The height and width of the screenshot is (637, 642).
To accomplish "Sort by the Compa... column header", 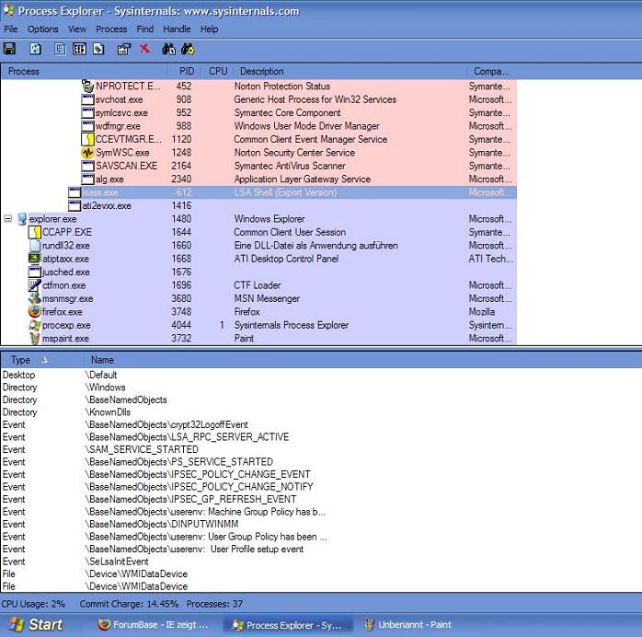I will 492,71.
